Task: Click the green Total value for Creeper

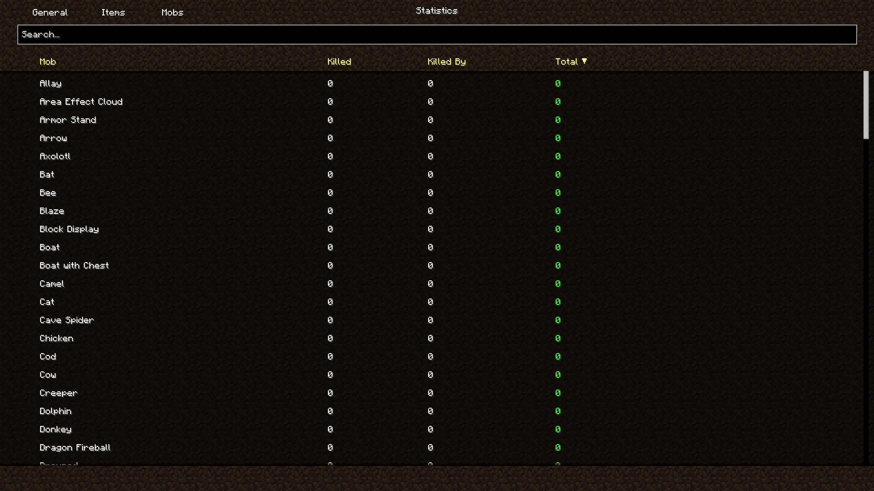Action: 557,393
